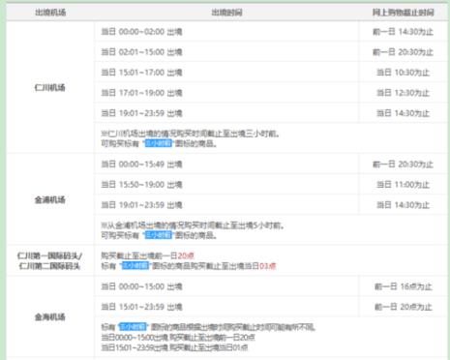
Task: Click the blue 三小时前 badge in 金海机场 note
Action: click(133, 327)
